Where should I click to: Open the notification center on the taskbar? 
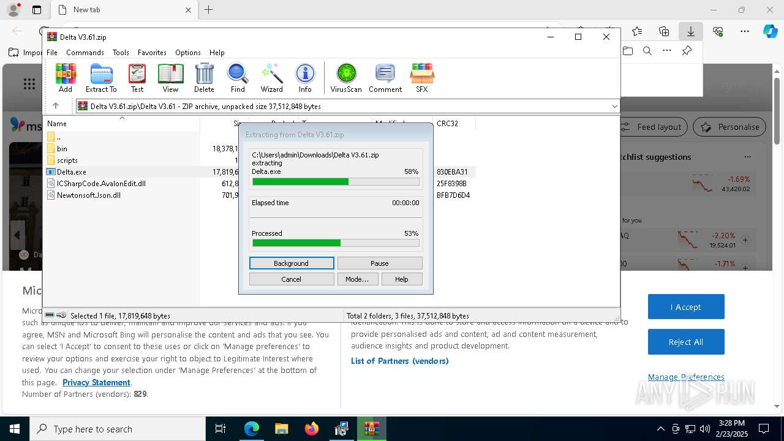[764, 429]
